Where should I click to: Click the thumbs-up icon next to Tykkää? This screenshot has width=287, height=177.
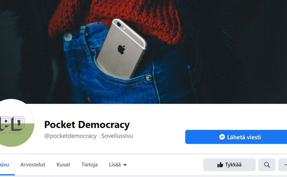pos(220,165)
